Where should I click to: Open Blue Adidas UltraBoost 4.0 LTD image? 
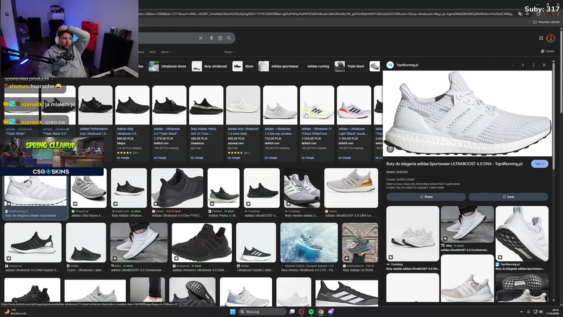point(309,247)
